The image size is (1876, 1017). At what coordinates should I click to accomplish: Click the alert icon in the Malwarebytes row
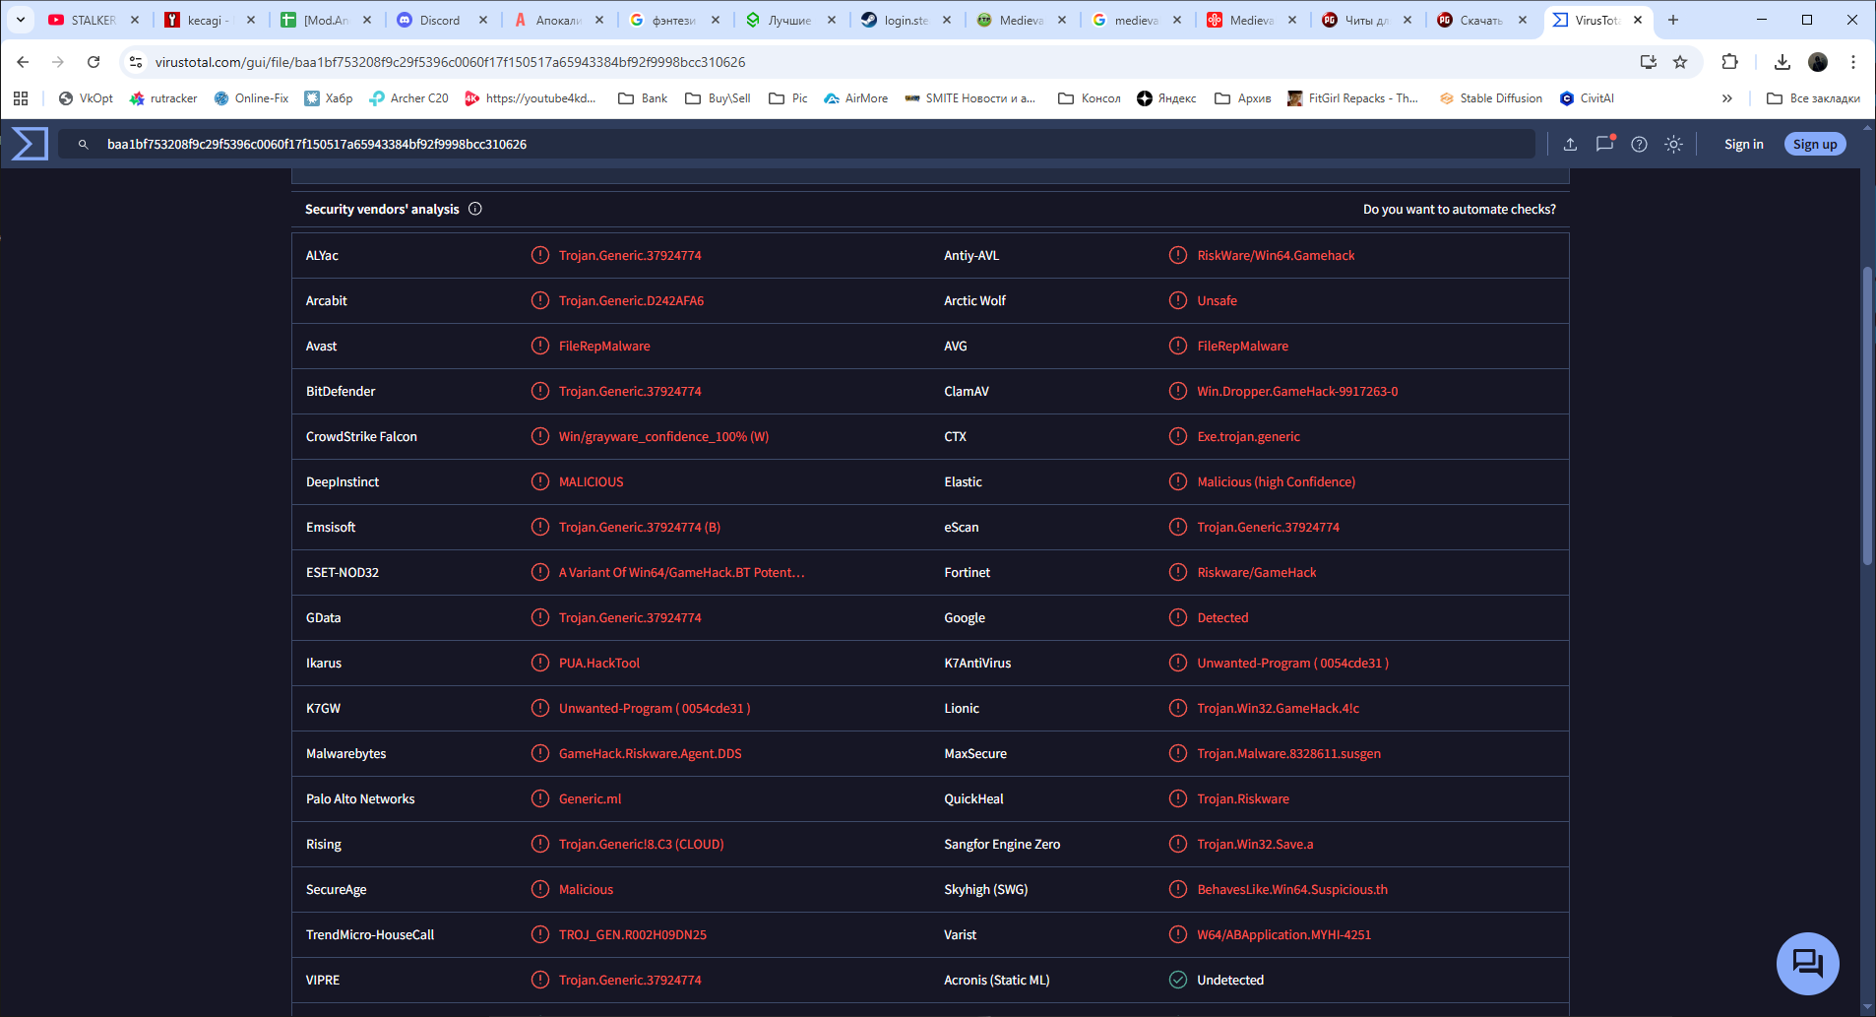[540, 753]
